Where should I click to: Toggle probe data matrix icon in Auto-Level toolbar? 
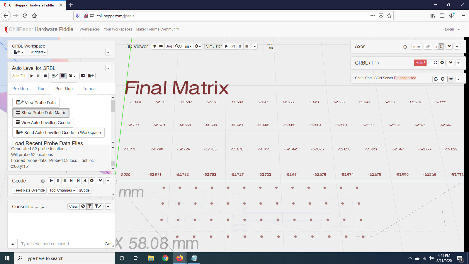click(63, 76)
